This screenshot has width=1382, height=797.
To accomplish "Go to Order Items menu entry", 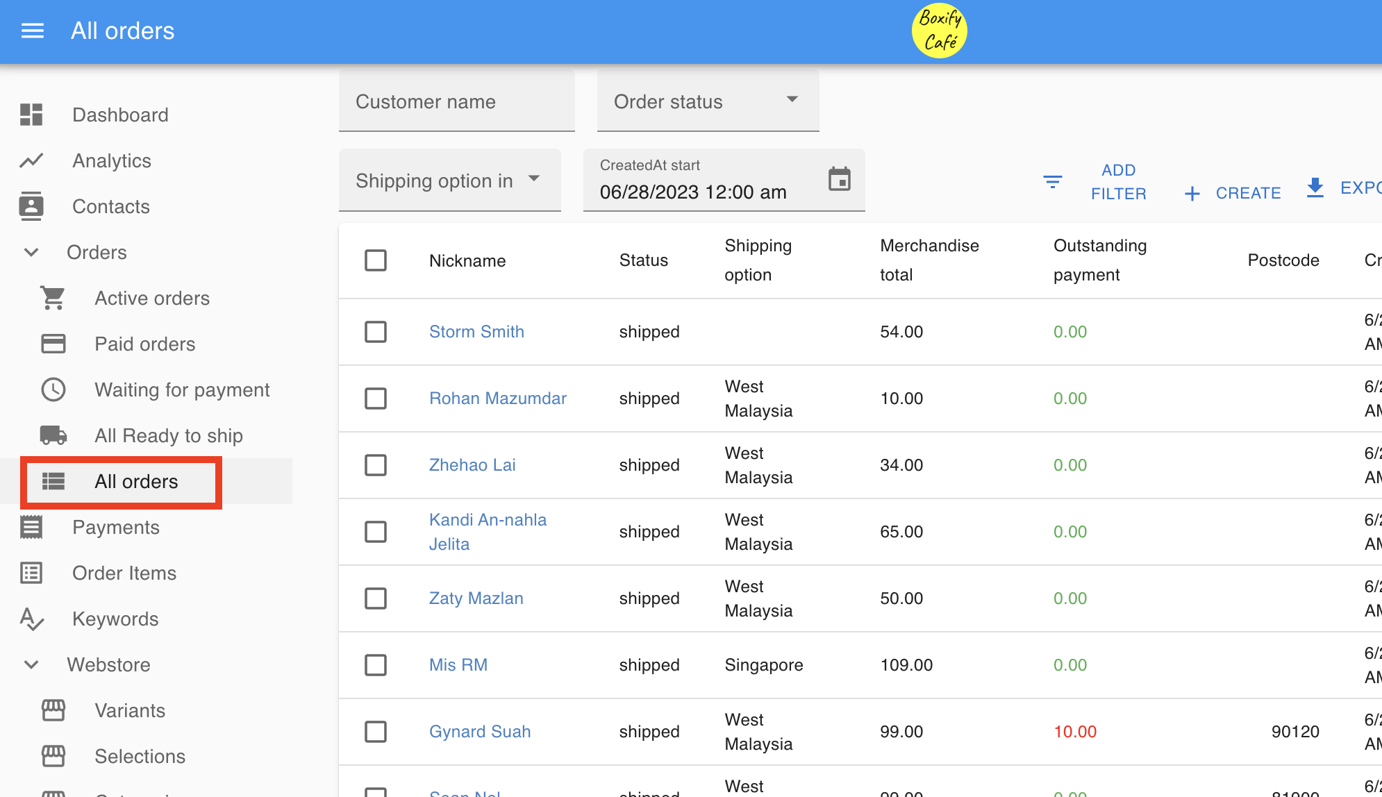I will point(124,573).
